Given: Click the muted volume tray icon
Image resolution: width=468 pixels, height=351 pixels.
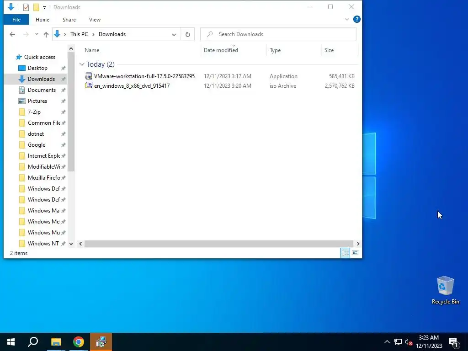Looking at the screenshot, I should (409, 342).
